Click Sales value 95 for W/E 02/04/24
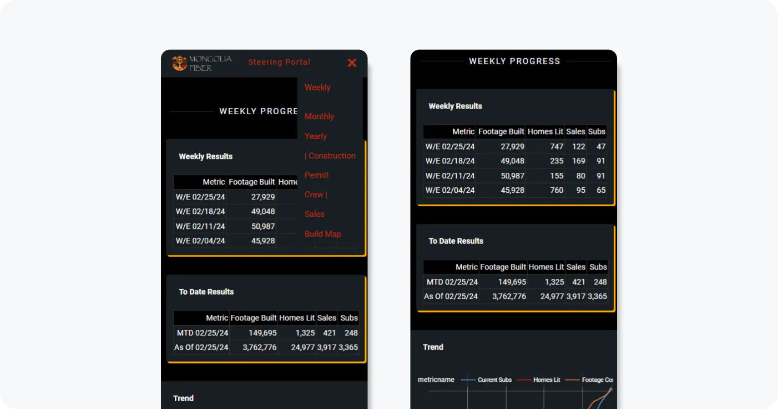The height and width of the screenshot is (409, 778). pyautogui.click(x=581, y=190)
